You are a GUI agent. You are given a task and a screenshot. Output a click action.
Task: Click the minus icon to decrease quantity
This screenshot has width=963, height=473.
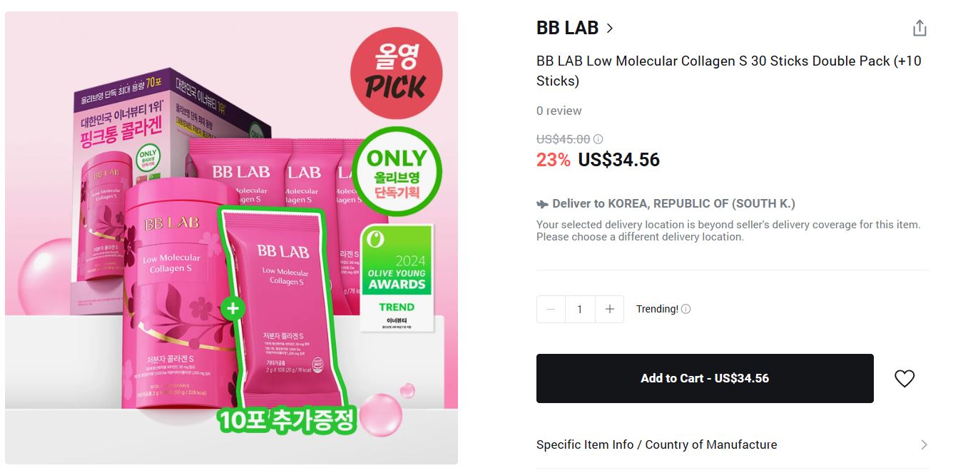coord(550,308)
